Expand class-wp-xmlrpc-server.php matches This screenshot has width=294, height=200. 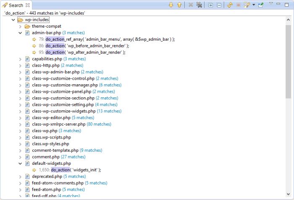(x=20, y=125)
